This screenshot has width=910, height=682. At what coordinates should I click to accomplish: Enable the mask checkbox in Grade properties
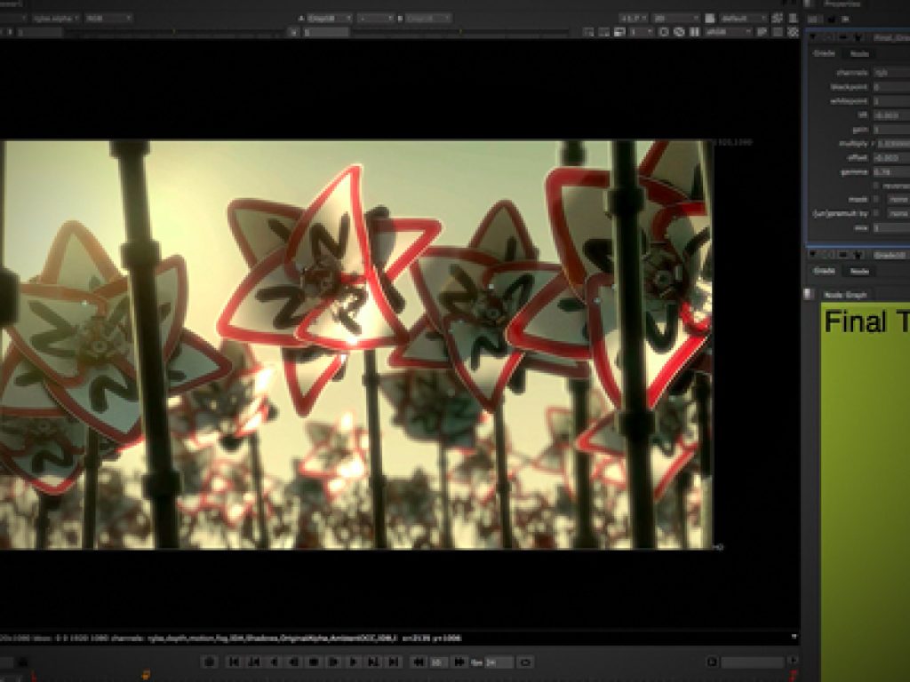pyautogui.click(x=876, y=200)
